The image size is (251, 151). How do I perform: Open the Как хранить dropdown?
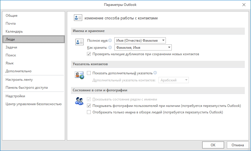pyautogui.click(x=143, y=47)
